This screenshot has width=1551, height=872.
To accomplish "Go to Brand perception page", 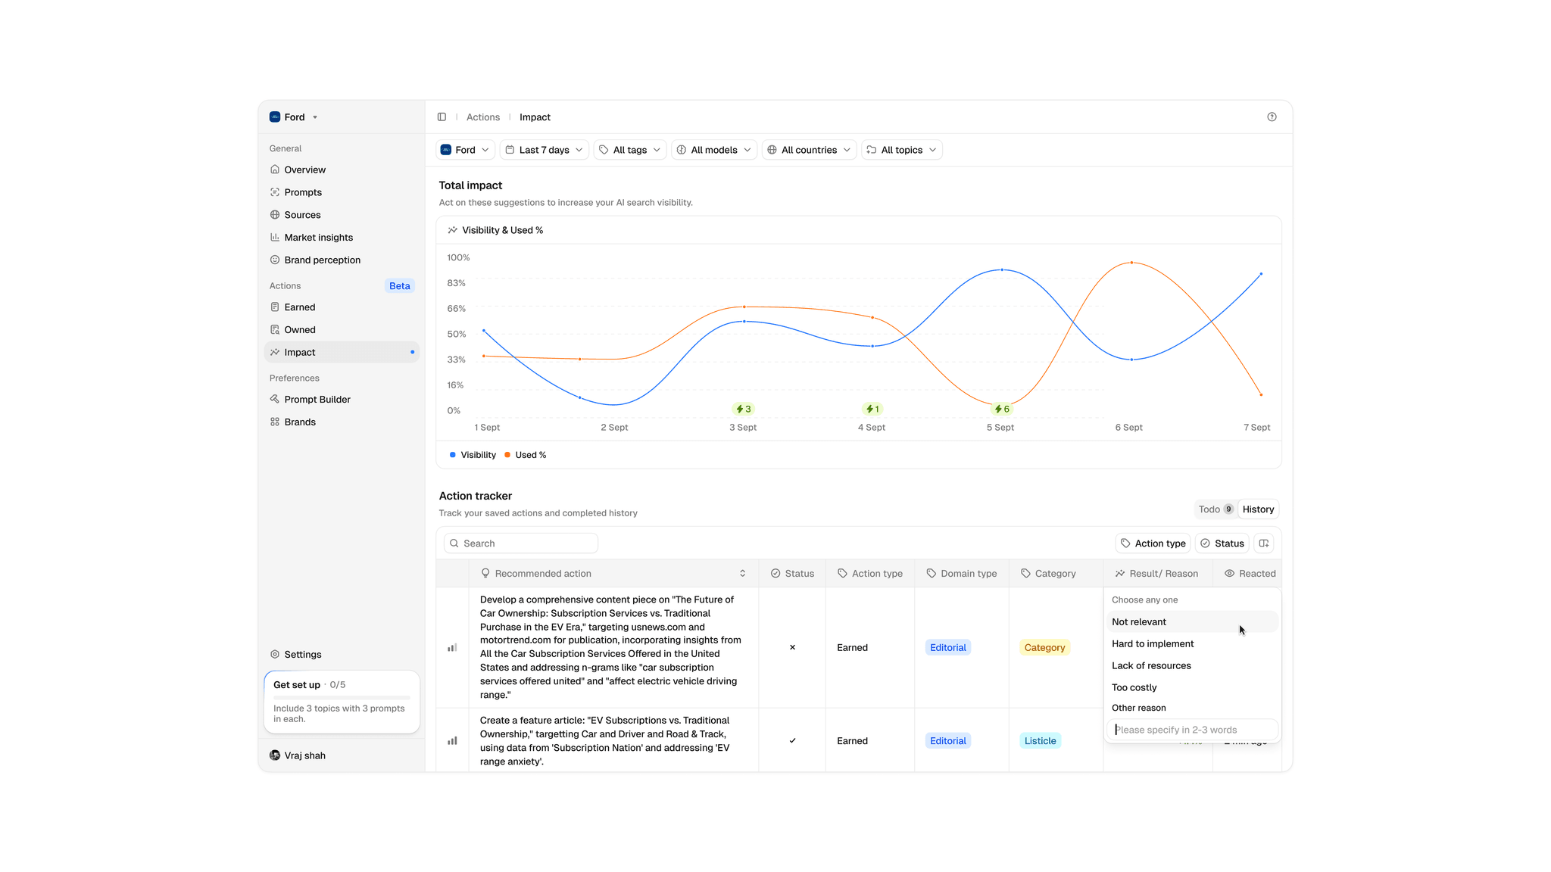I will click(x=322, y=260).
